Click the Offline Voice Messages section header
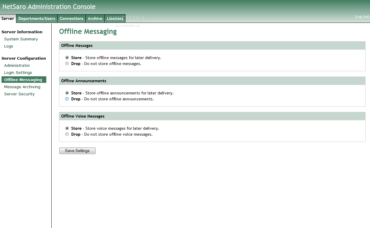Viewport: 370px width, 228px height. point(212,116)
